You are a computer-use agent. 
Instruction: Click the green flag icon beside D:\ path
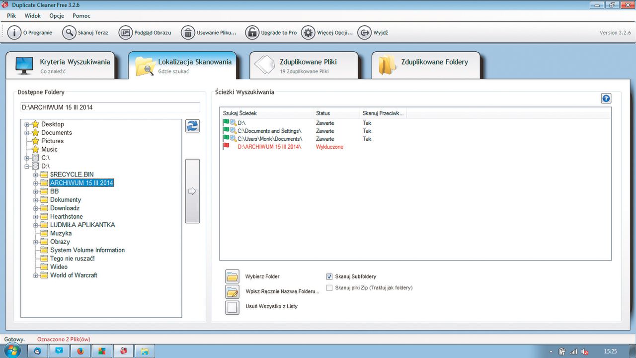point(226,122)
